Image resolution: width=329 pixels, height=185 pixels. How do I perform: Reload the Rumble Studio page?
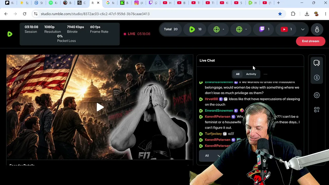(x=25, y=14)
